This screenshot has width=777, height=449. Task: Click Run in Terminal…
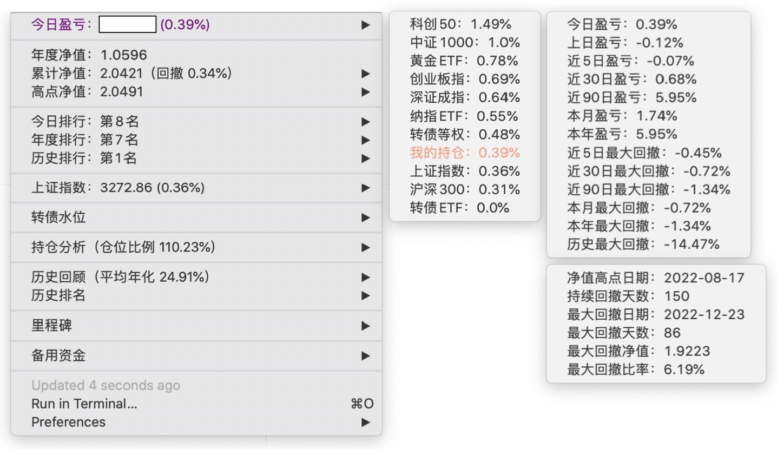coord(84,404)
